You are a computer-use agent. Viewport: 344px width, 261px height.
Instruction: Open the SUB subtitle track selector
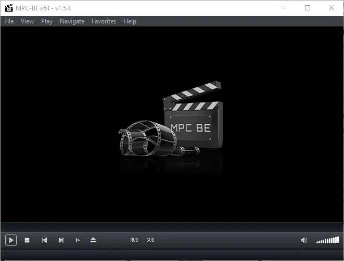[x=150, y=240]
